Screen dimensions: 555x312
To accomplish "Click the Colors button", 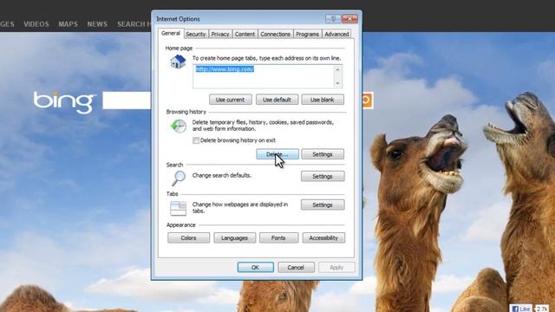I will [189, 238].
